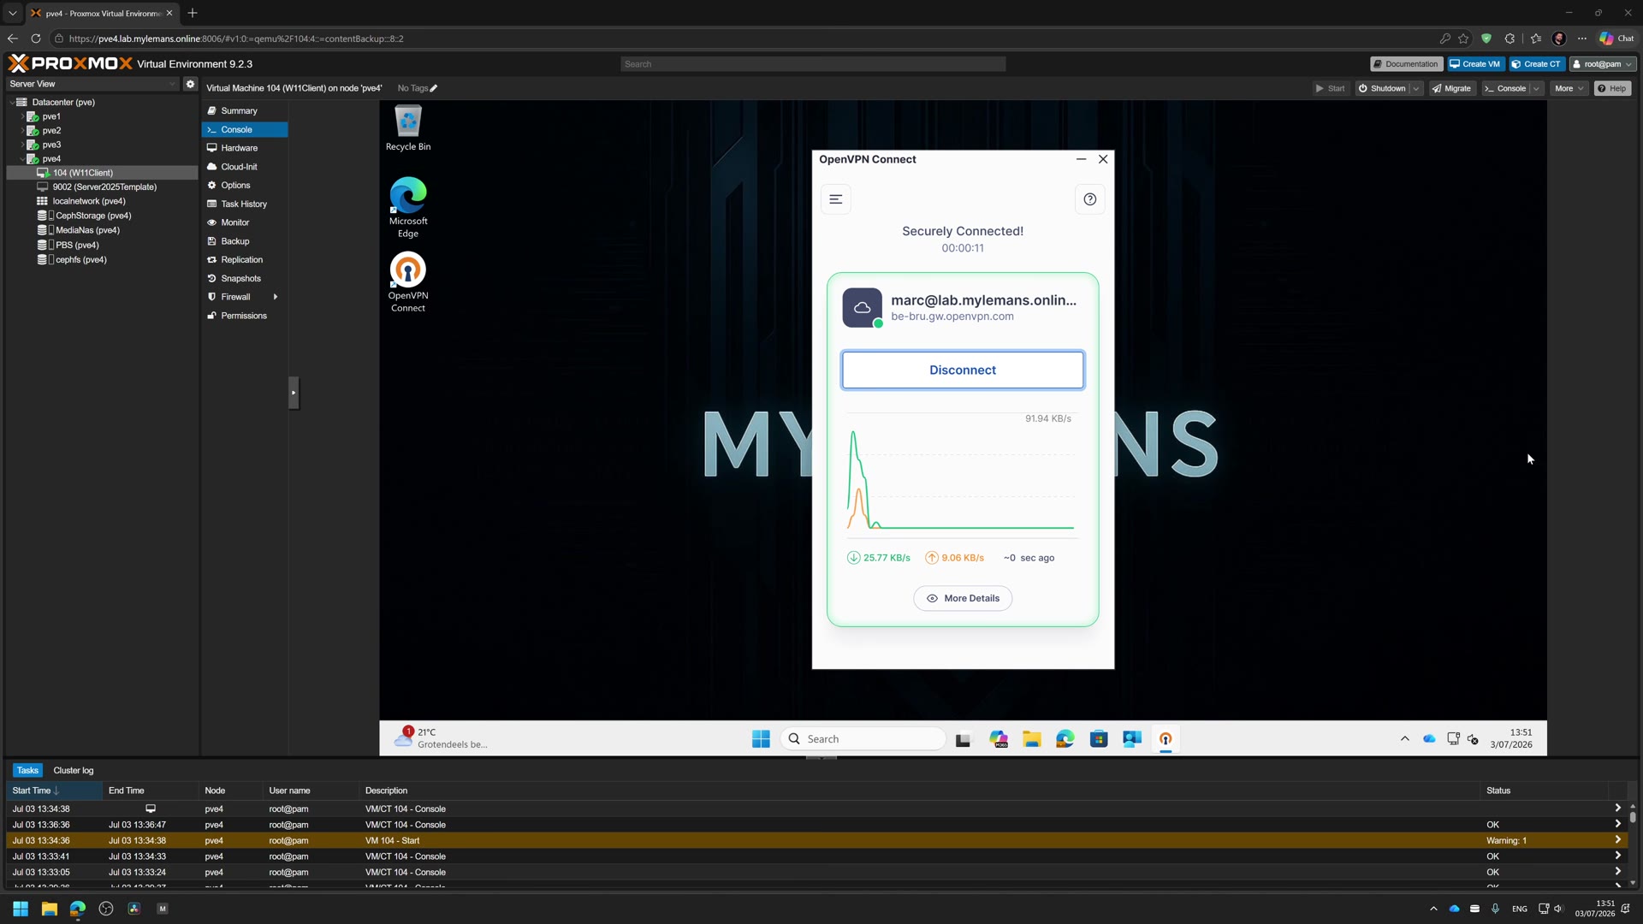Click the Disconnect button in OpenVPN

[x=963, y=370]
